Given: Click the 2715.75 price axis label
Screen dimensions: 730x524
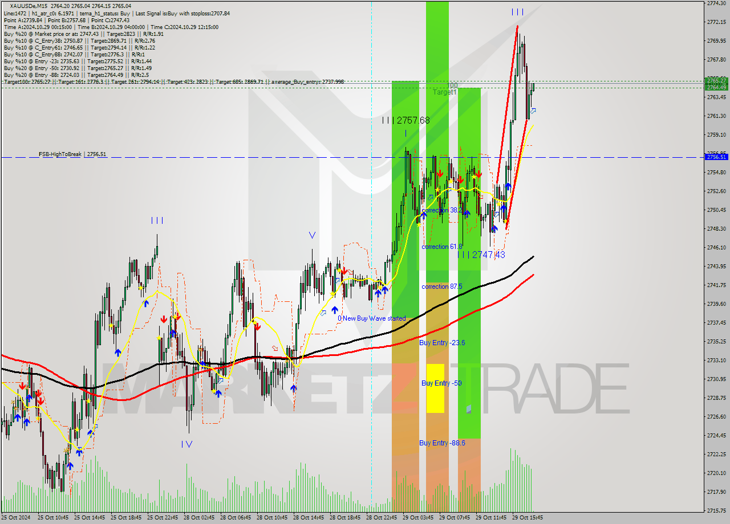Looking at the screenshot, I should 716,511.
